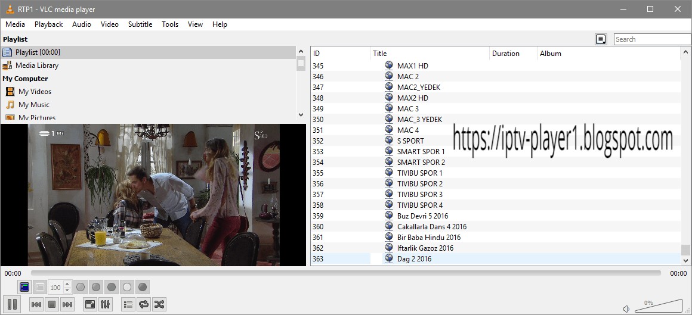Click the white teletext color button
Viewport: 692px width, 315px height.
(127, 287)
